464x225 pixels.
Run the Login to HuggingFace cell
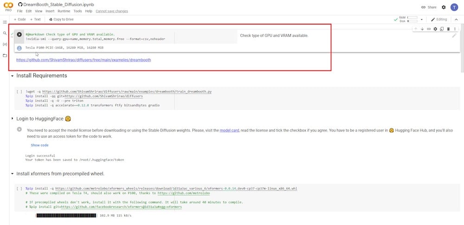click(x=19, y=129)
